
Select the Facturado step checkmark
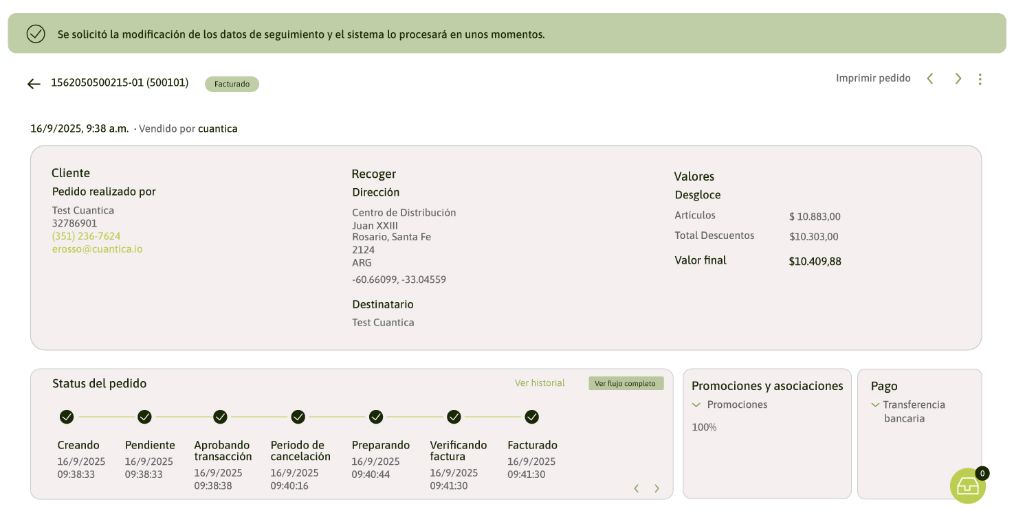pos(531,417)
